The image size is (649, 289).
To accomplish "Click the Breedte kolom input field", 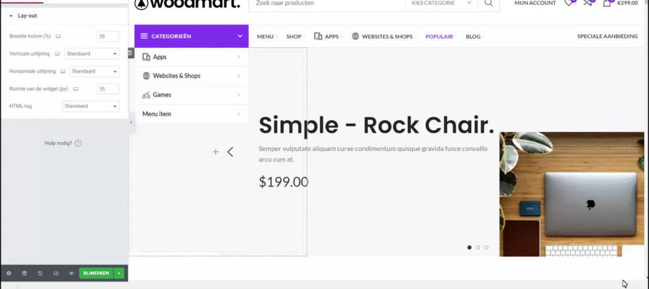I will 108,36.
